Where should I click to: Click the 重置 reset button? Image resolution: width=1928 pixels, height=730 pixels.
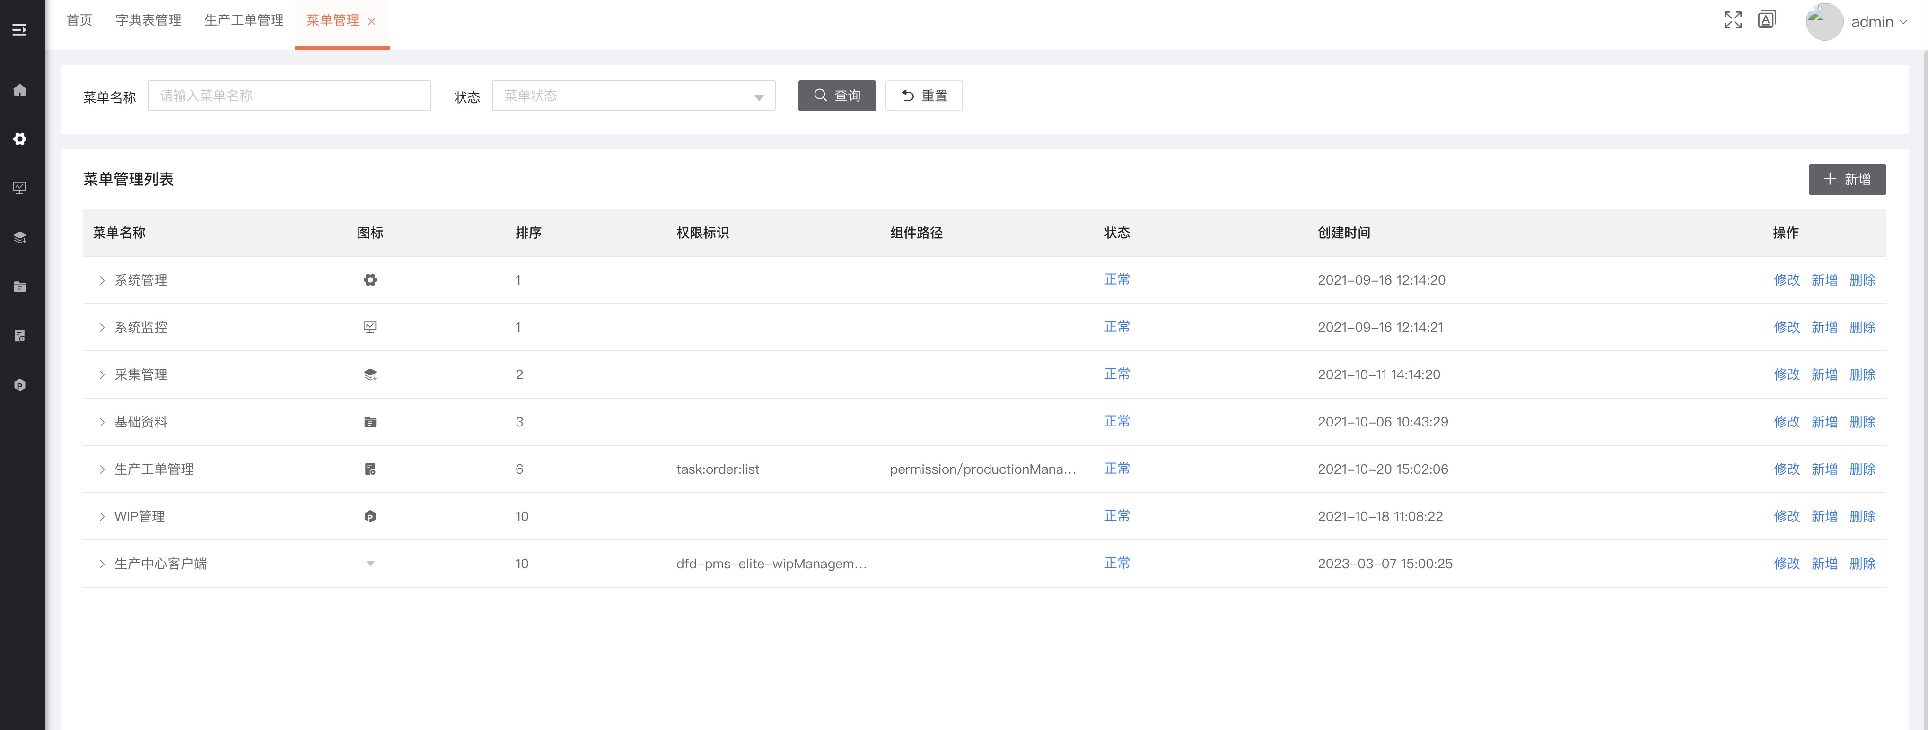(x=924, y=96)
